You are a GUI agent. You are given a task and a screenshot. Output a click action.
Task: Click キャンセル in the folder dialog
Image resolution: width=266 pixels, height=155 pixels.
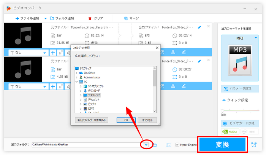point(147,120)
